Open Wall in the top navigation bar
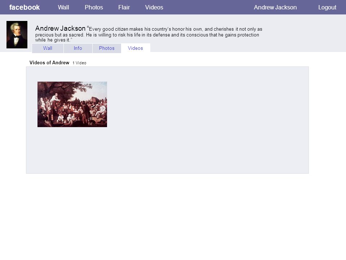This screenshot has width=346, height=260. pyautogui.click(x=63, y=7)
